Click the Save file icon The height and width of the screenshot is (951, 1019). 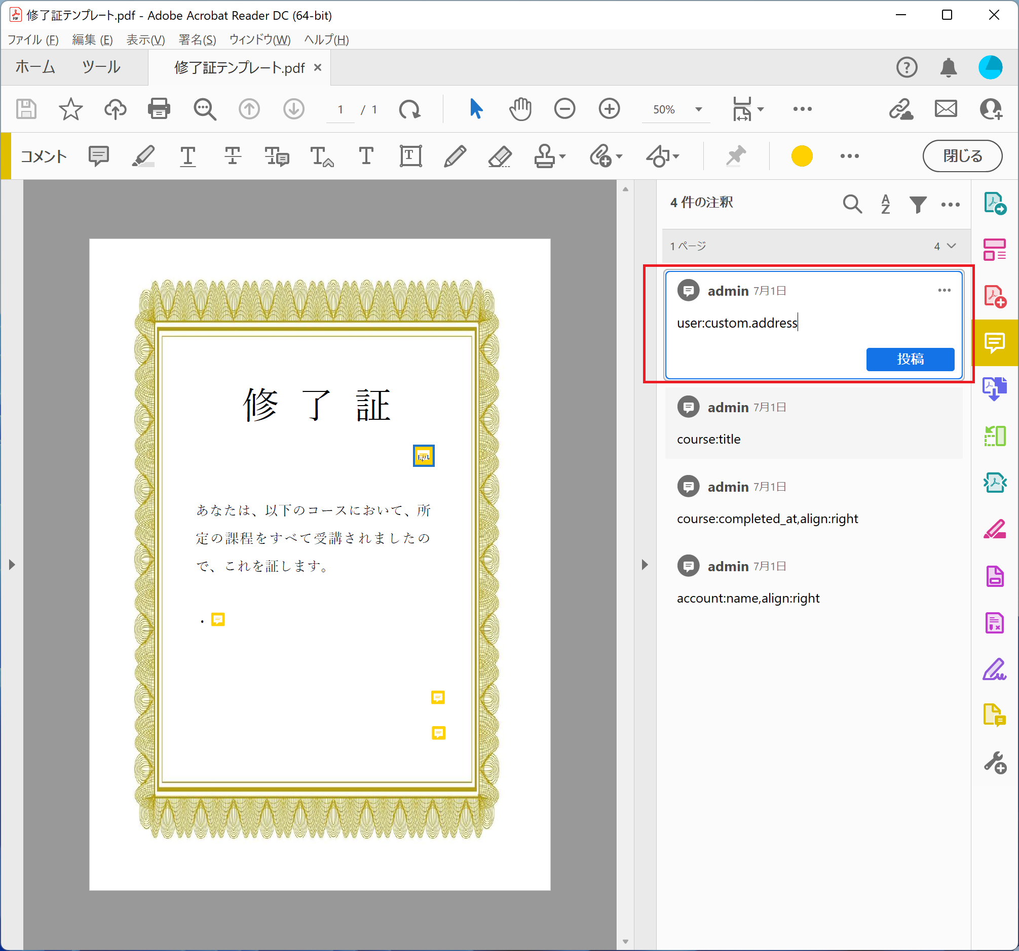coord(26,109)
